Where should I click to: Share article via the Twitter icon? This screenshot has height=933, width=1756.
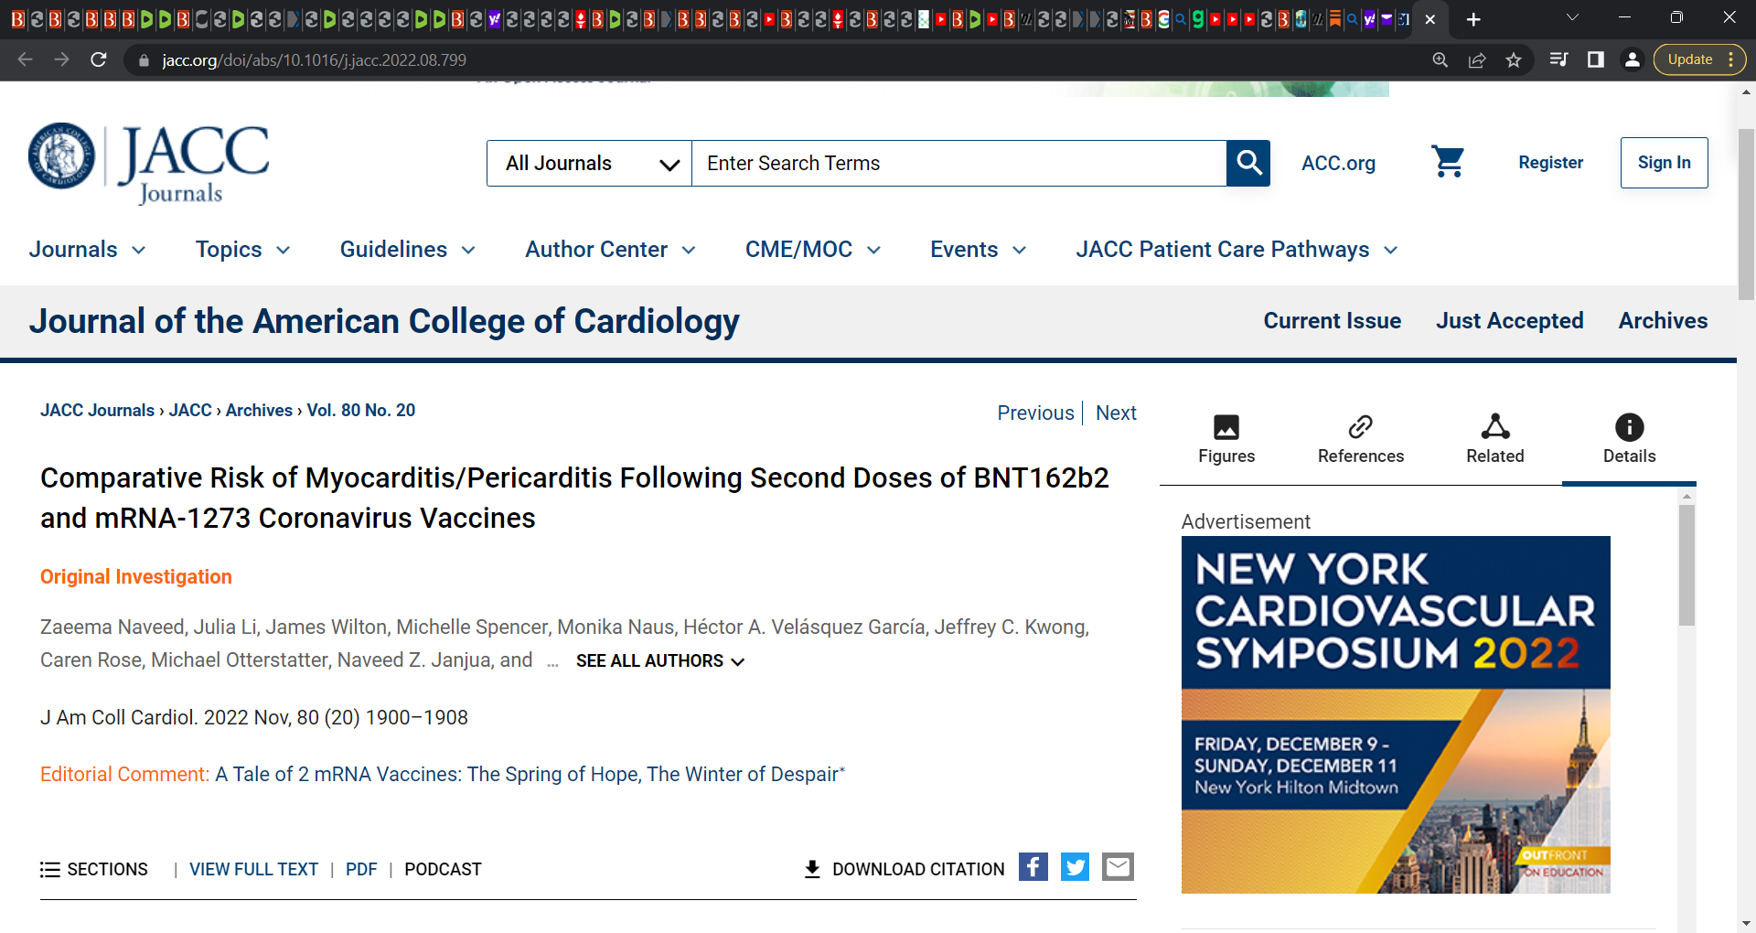(1075, 867)
